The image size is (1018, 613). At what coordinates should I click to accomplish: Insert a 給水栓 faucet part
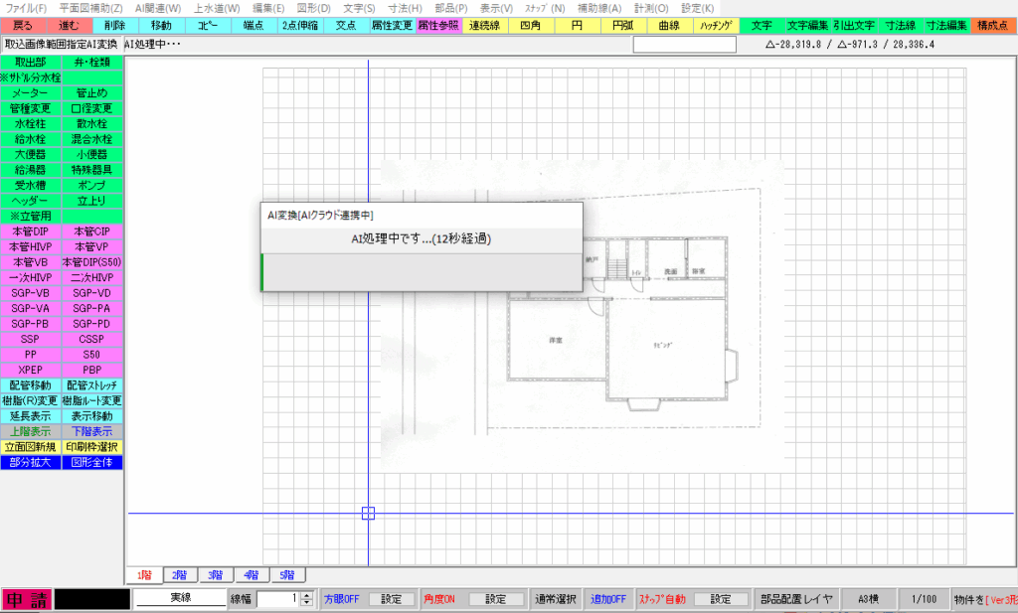coord(31,140)
